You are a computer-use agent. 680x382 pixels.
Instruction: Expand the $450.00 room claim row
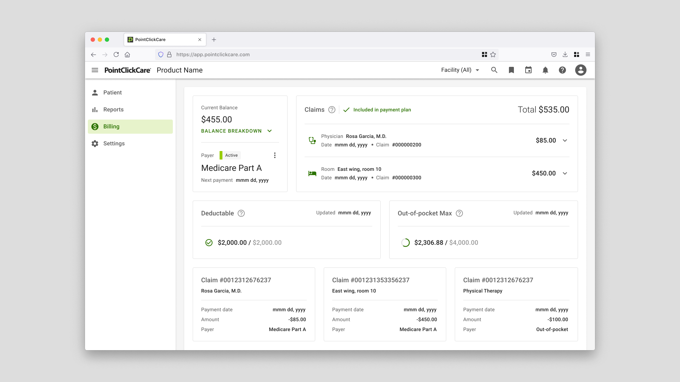[565, 173]
